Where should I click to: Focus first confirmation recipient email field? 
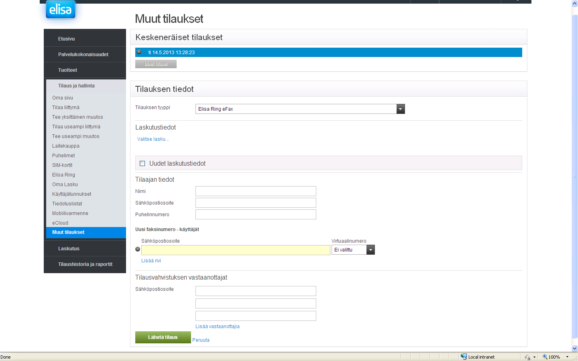256,291
